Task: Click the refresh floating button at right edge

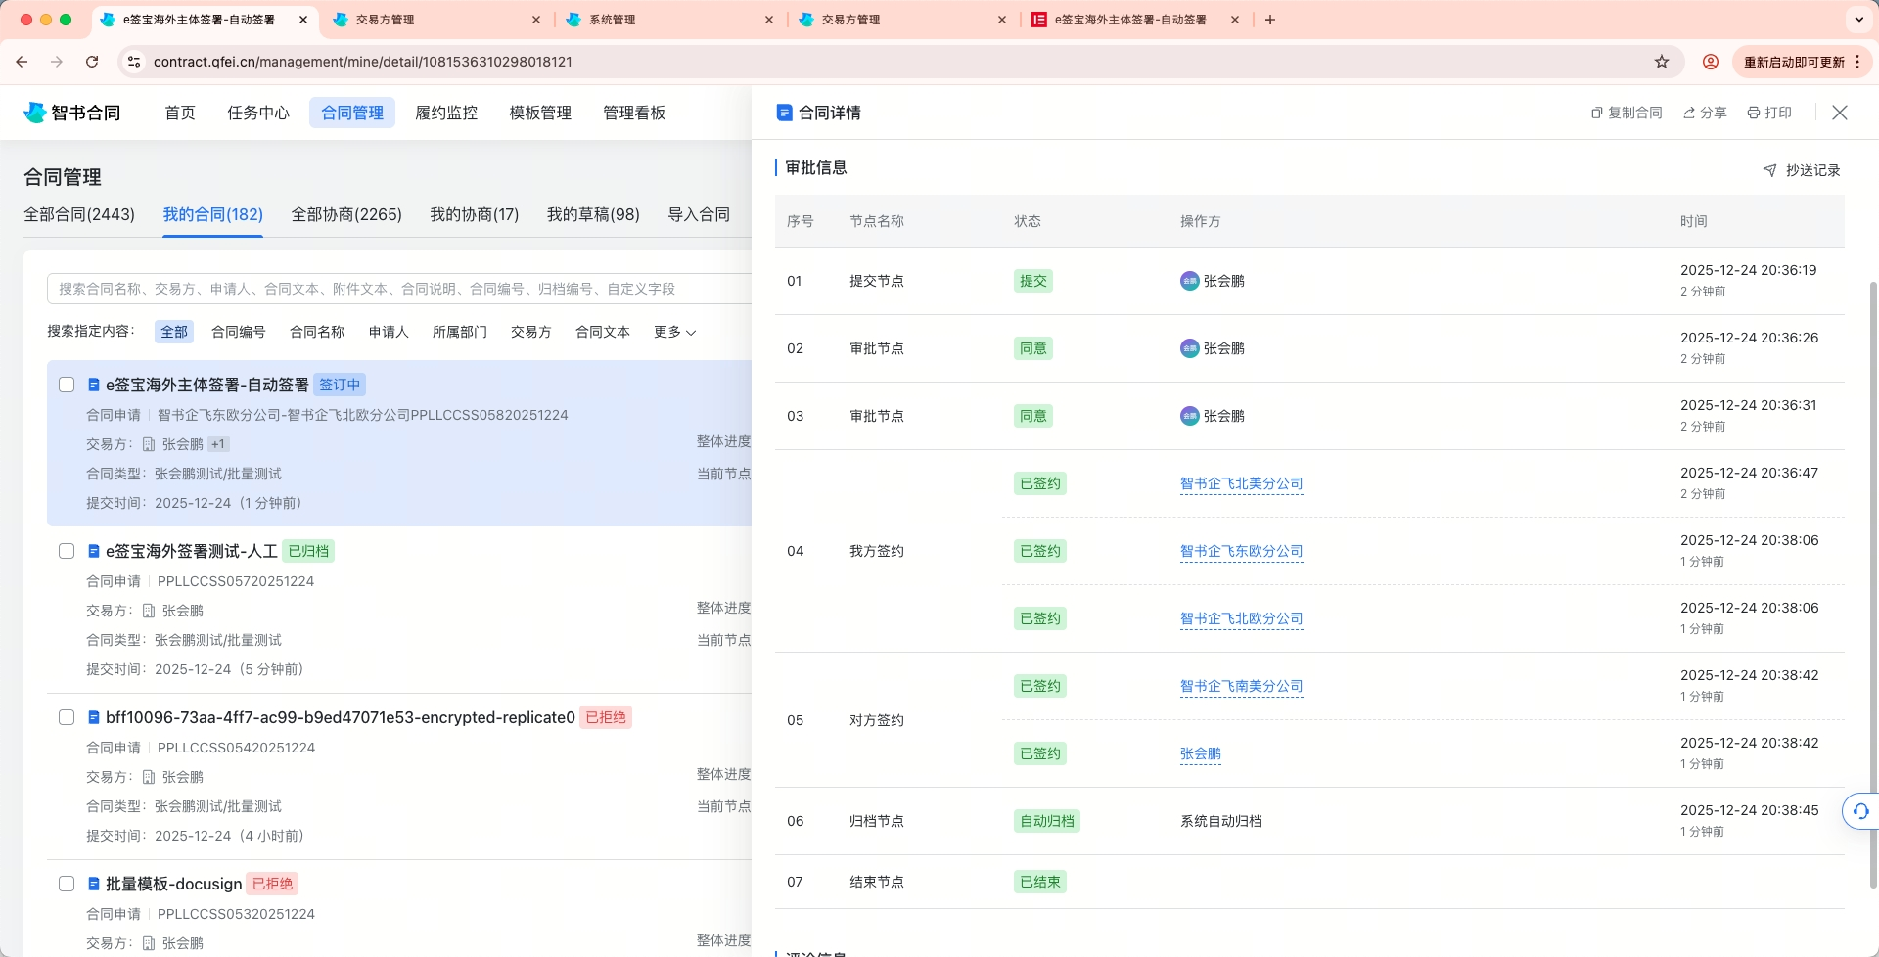Action: 1860,811
